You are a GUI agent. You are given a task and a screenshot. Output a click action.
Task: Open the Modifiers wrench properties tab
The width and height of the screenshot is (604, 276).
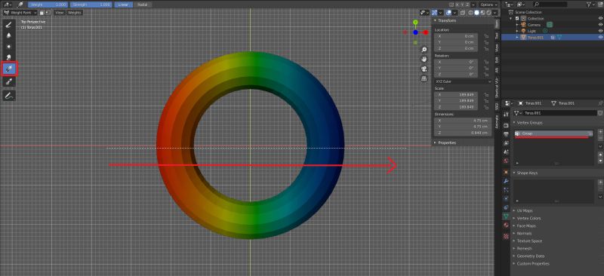(x=507, y=181)
